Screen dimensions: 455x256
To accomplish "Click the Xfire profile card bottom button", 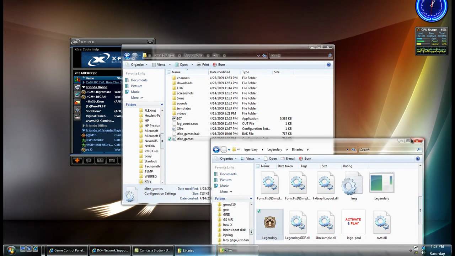I will pos(100,160).
